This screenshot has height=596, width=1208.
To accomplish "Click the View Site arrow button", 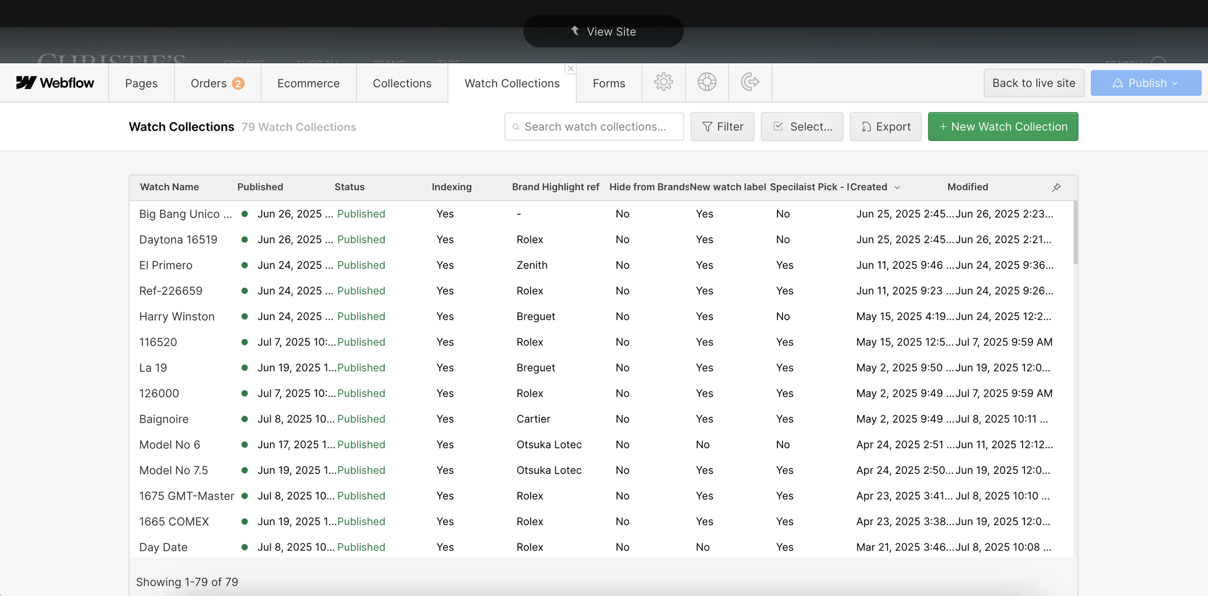I will (x=603, y=31).
